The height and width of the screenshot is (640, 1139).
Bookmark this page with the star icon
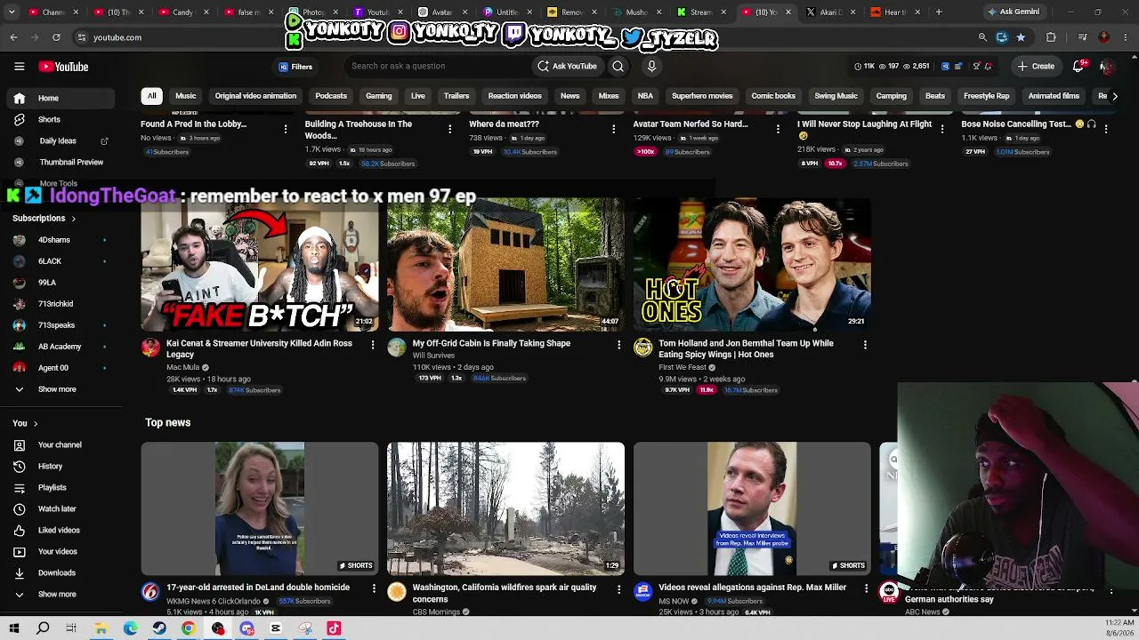pos(1021,37)
